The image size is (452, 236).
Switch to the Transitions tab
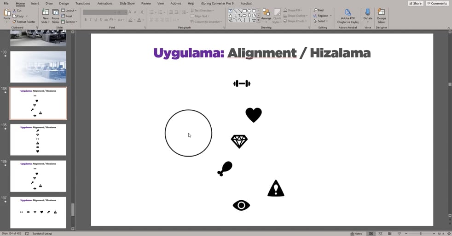click(x=83, y=4)
